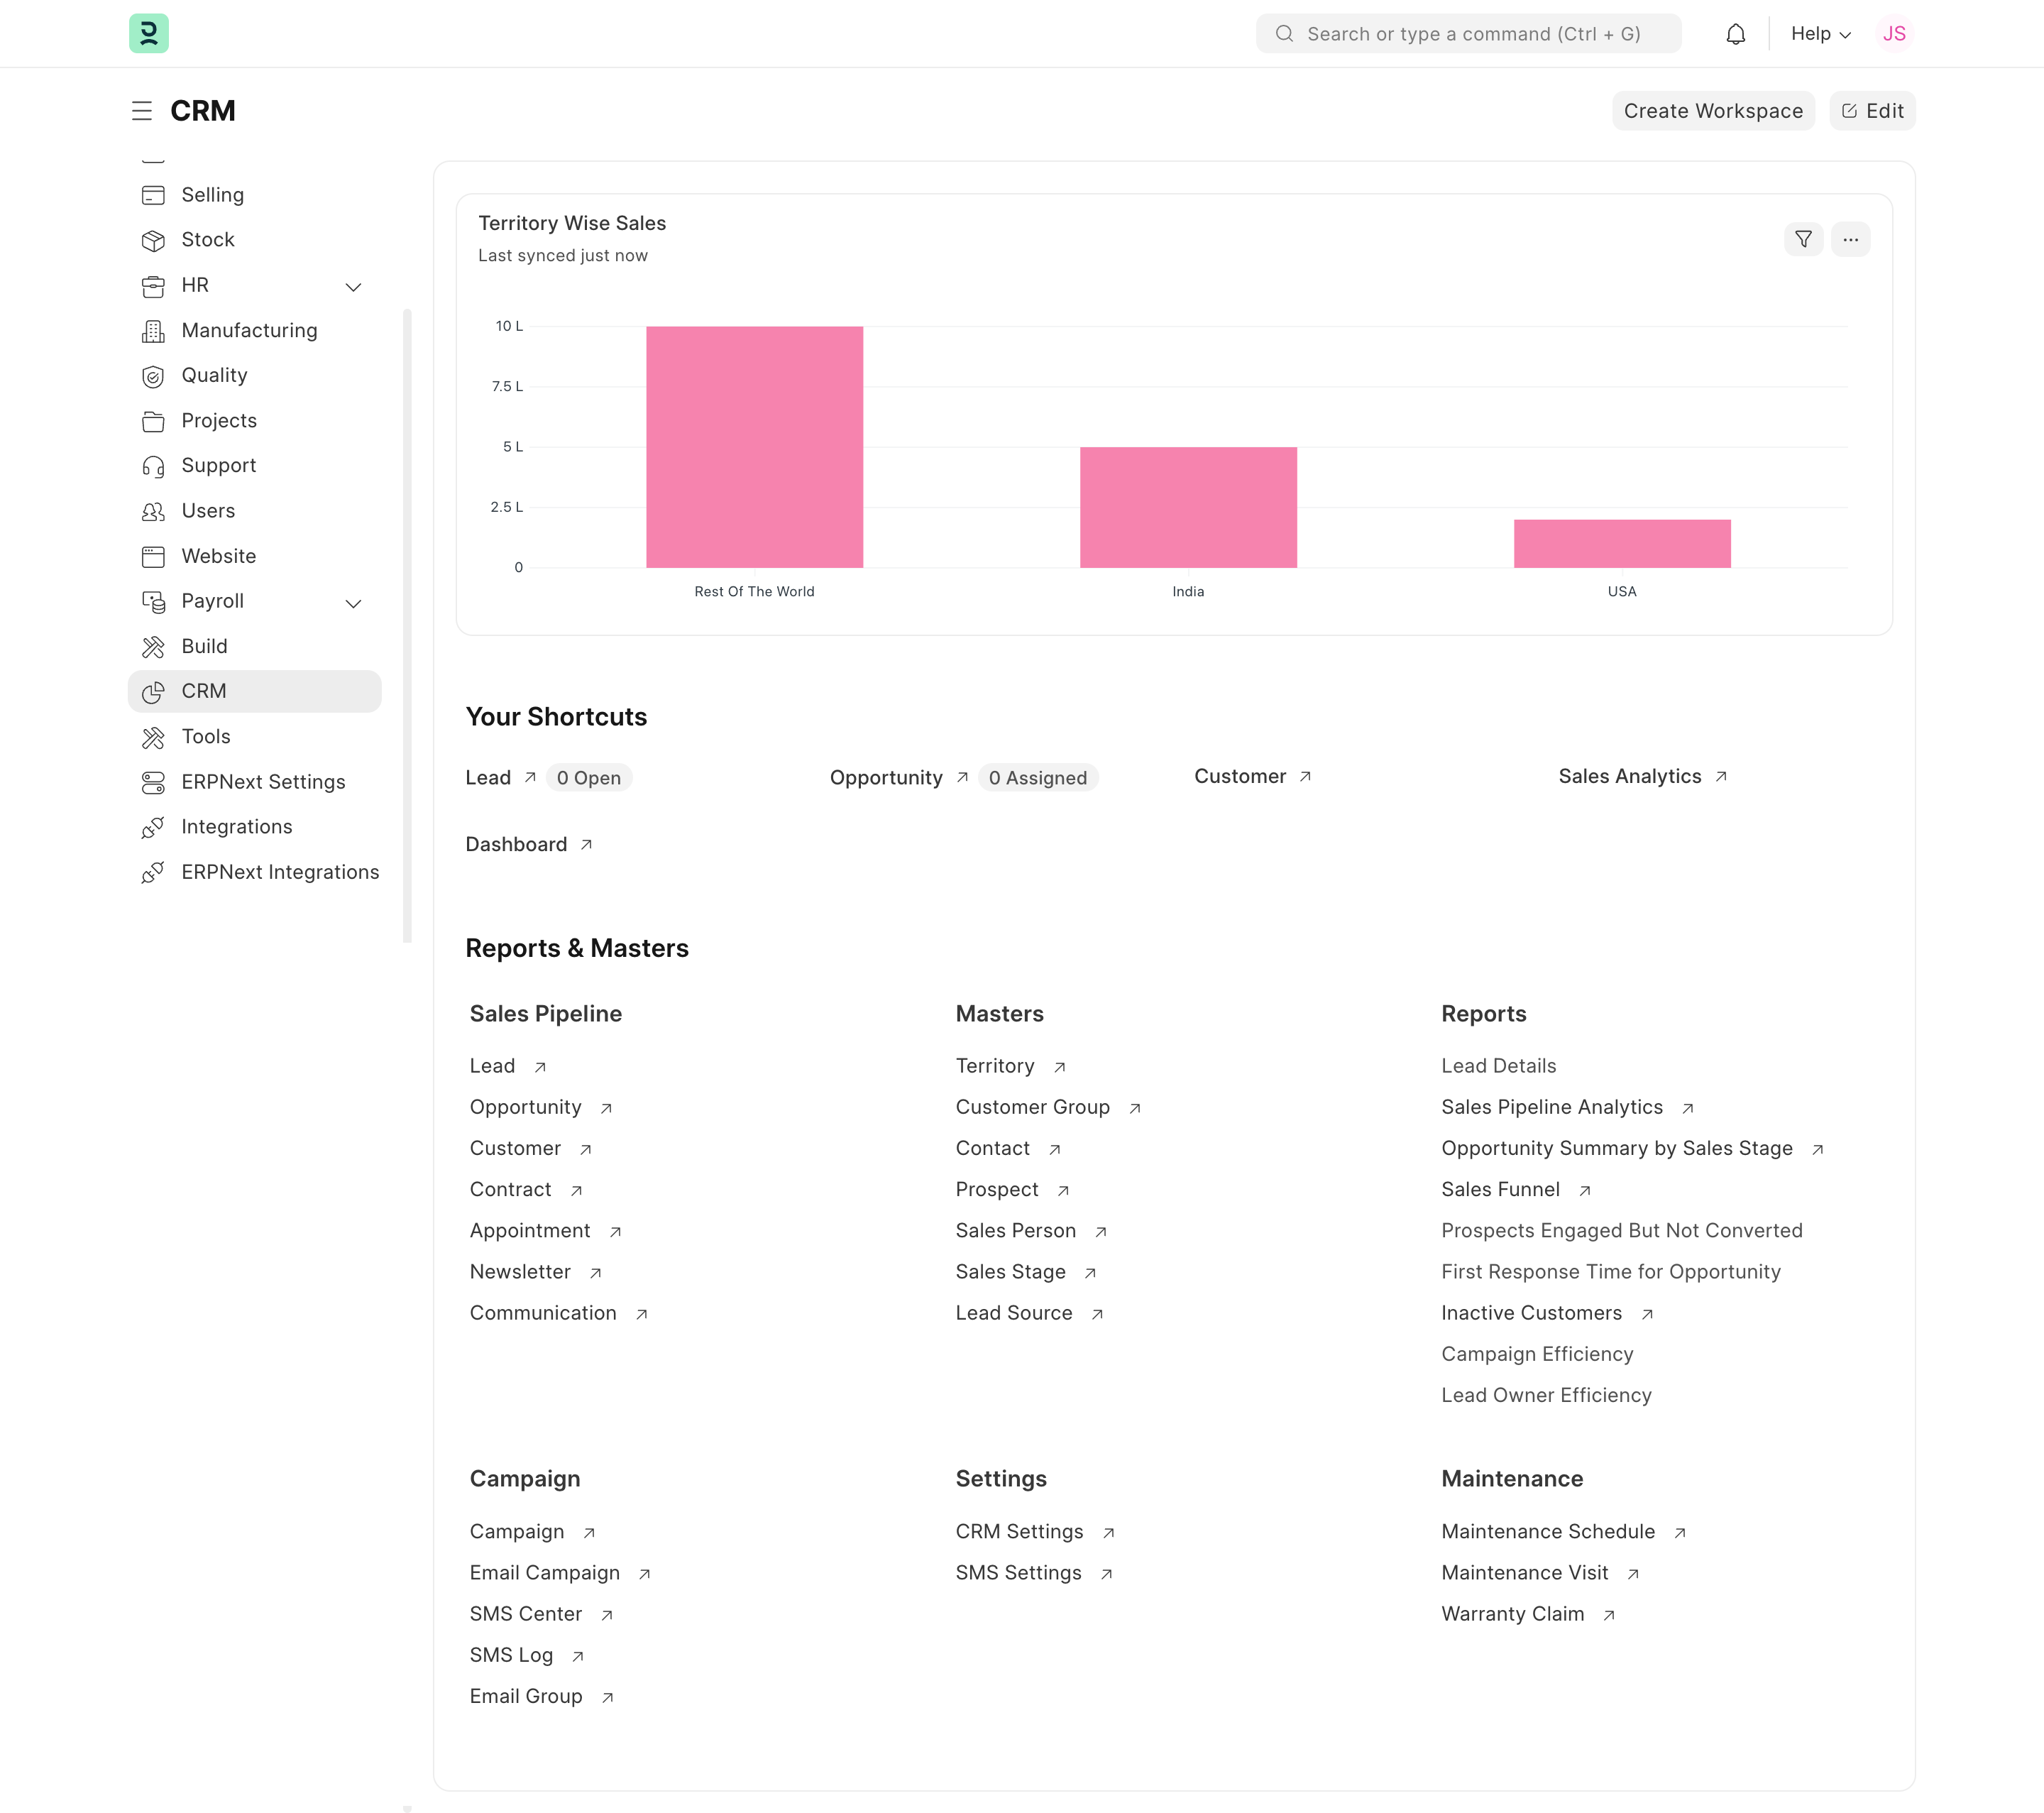Toggle the sidebar with the hamburger icon

coord(142,110)
